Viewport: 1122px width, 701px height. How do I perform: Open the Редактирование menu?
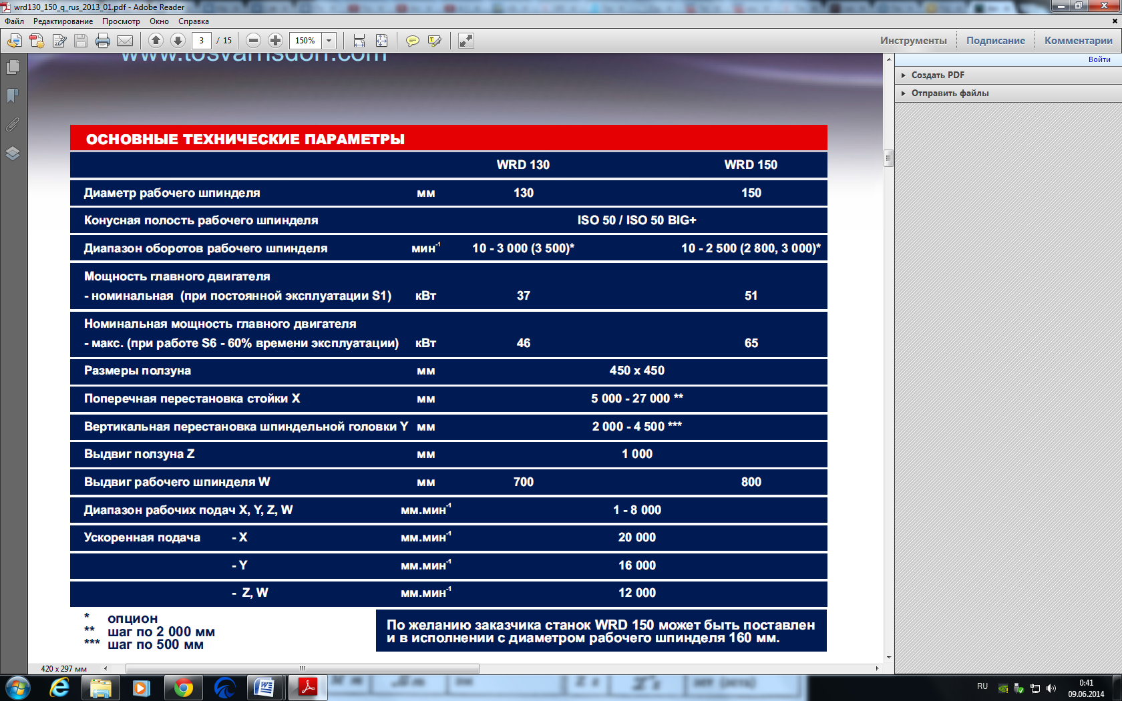pos(63,21)
